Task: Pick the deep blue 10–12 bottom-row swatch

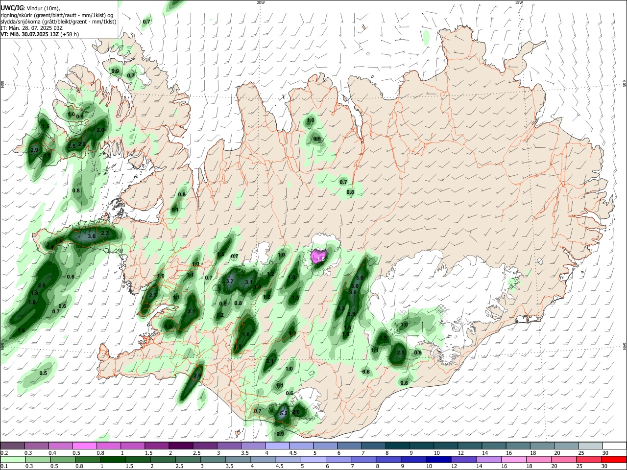Action: coord(438,459)
